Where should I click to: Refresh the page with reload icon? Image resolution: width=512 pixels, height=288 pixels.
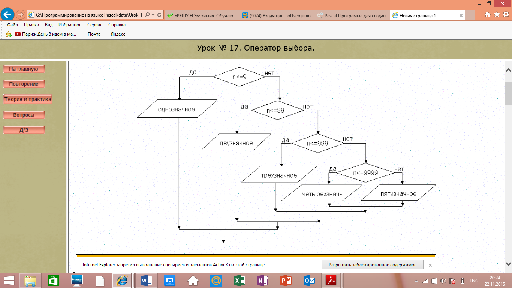pos(159,15)
